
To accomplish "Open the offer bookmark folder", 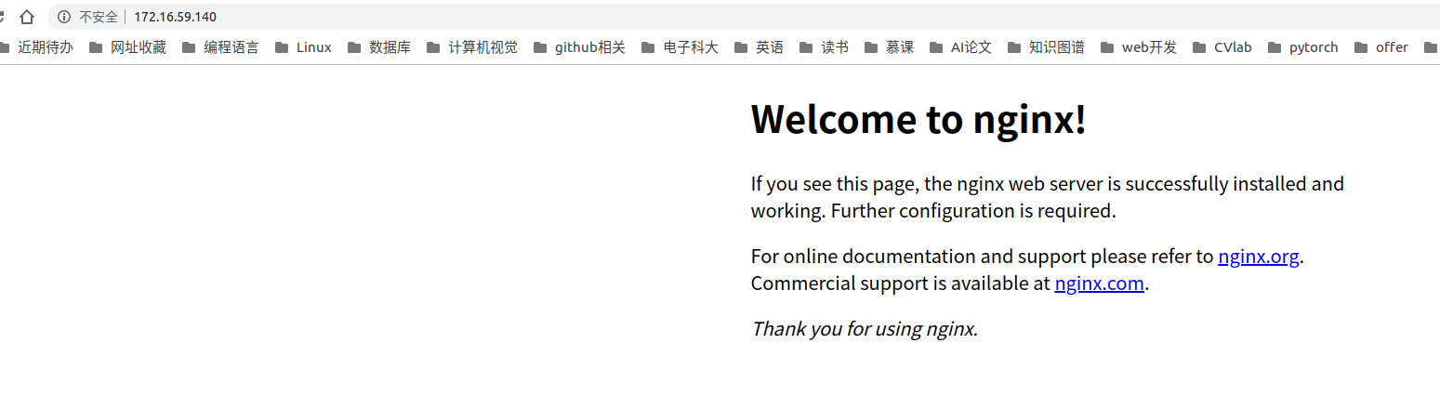I will (1381, 47).
